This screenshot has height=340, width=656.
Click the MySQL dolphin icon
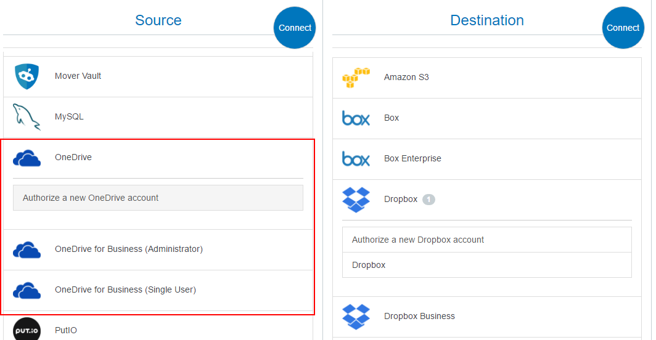27,117
